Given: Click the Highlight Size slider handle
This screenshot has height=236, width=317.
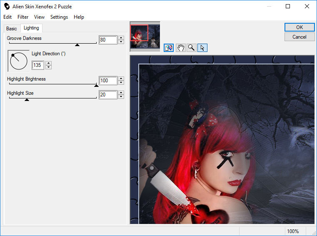Looking at the screenshot, I should pos(27,100).
